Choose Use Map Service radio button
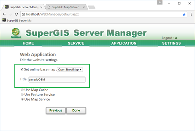The width and height of the screenshot is (195, 131). (22, 99)
